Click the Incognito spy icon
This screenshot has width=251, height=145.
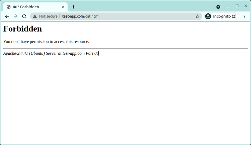[x=208, y=16]
